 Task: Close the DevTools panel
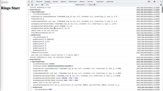click(161, 2)
